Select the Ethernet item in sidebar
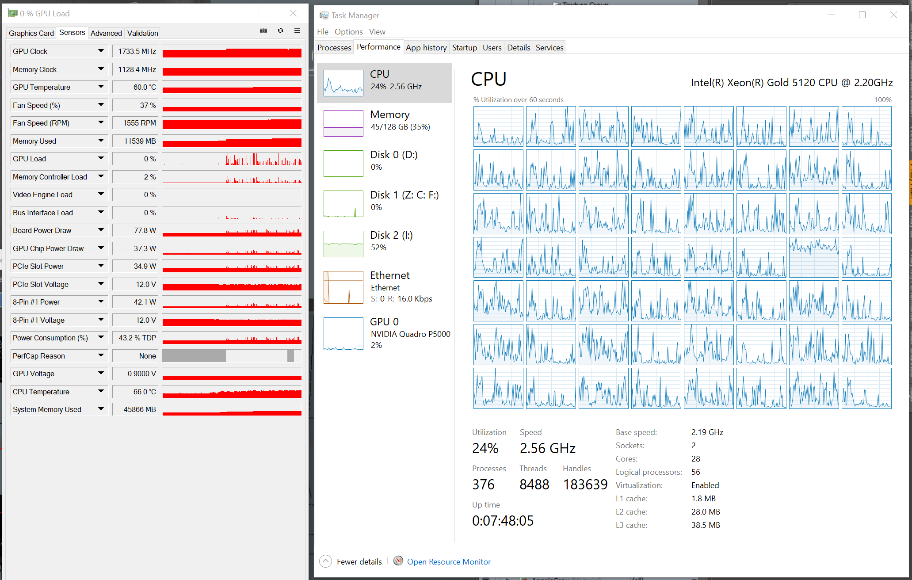The width and height of the screenshot is (912, 580). coord(384,287)
